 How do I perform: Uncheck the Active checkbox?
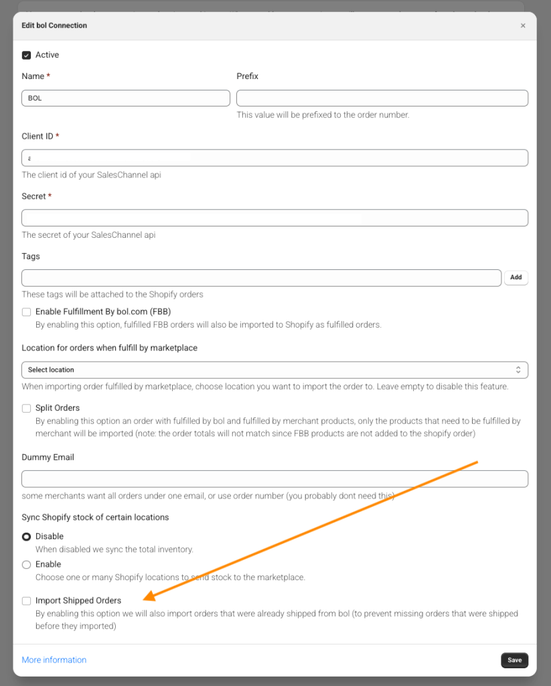(x=27, y=55)
